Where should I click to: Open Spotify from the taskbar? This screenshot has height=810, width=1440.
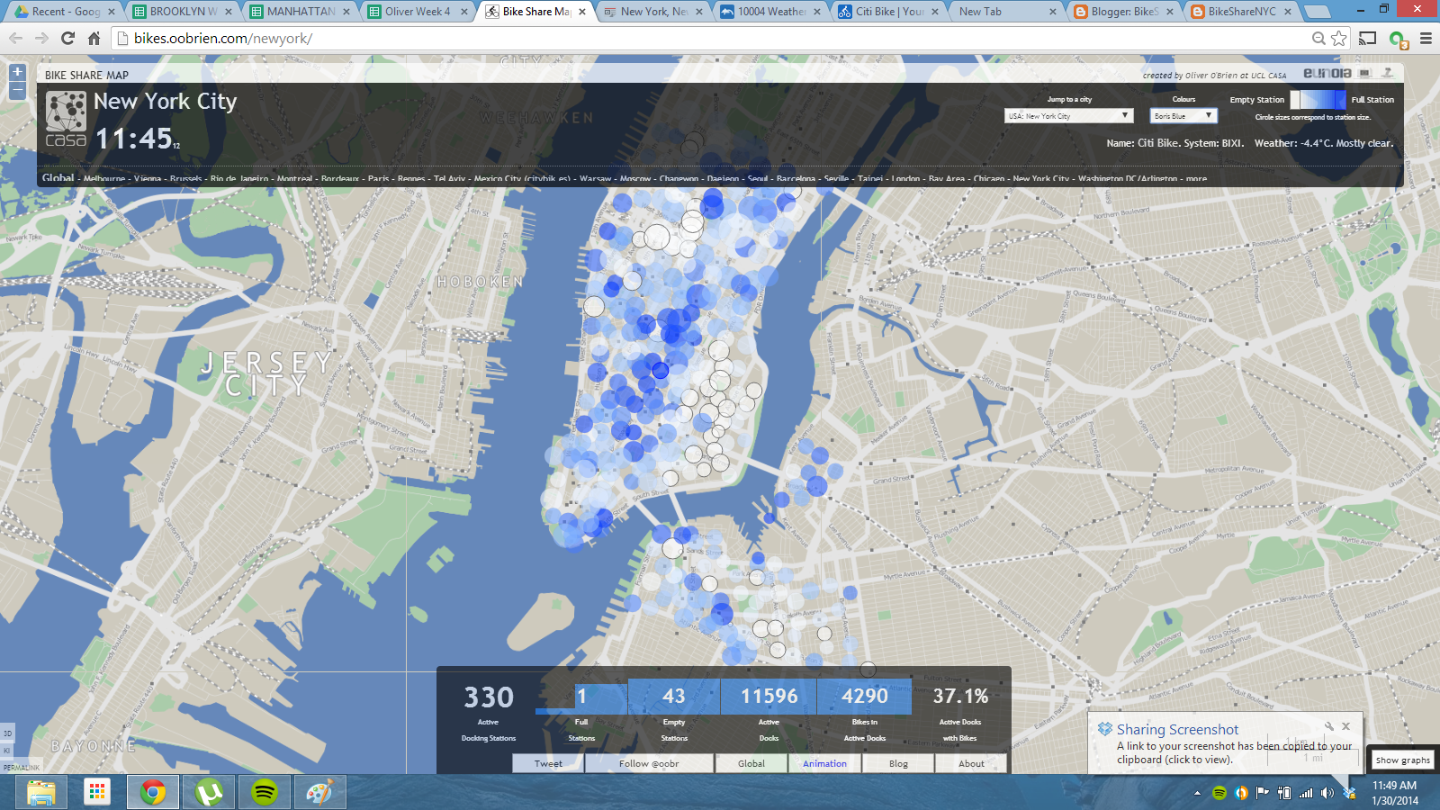pos(265,792)
